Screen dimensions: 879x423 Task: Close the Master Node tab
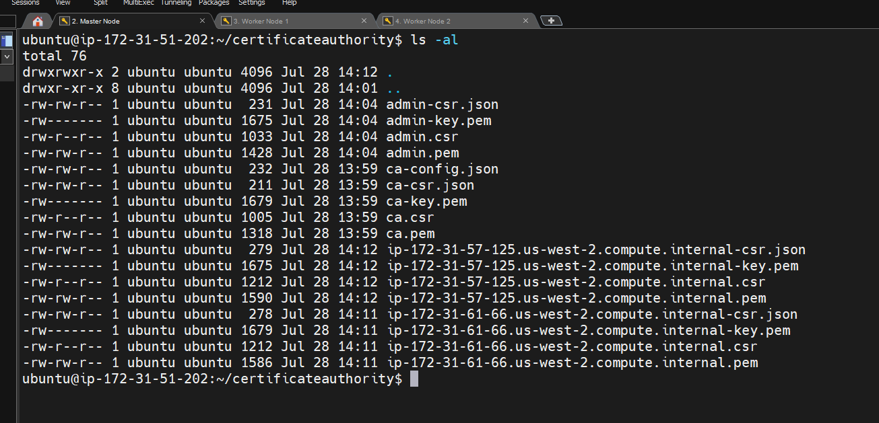coord(202,21)
